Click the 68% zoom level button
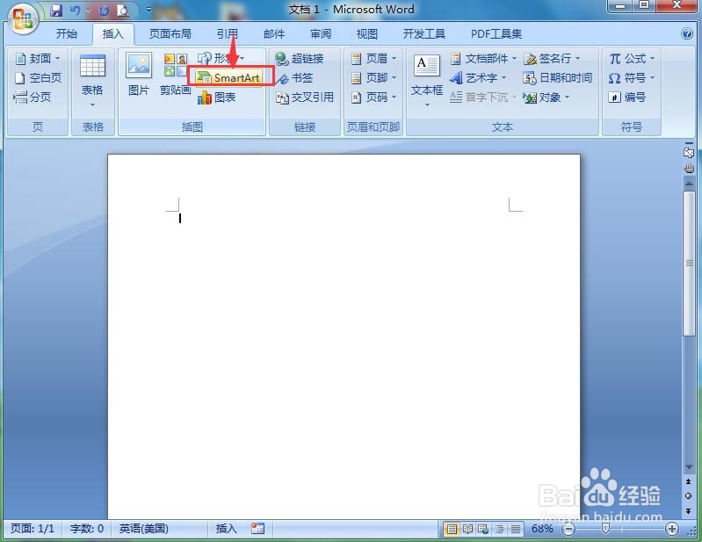 (x=542, y=529)
